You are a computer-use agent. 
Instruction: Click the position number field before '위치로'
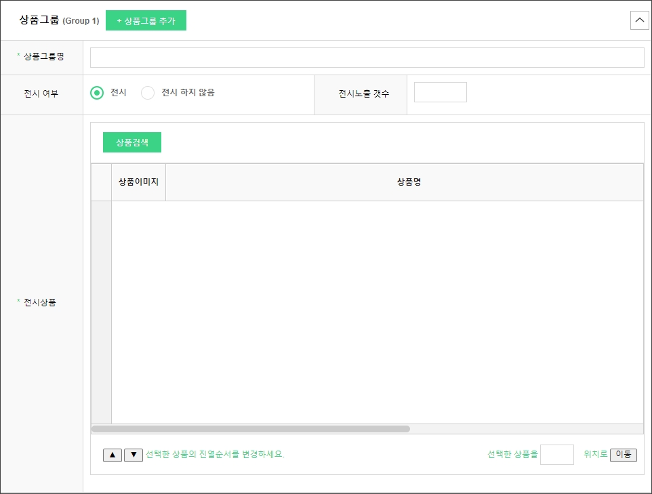pos(556,455)
